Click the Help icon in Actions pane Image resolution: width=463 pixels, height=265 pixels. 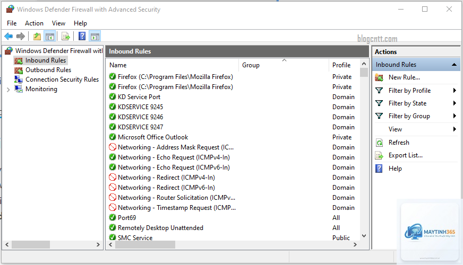[x=379, y=169]
